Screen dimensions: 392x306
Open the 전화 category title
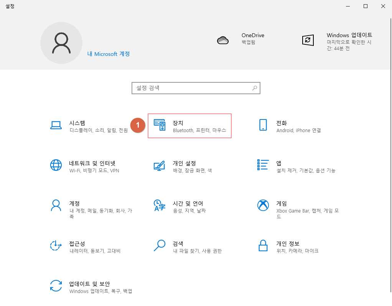282,123
